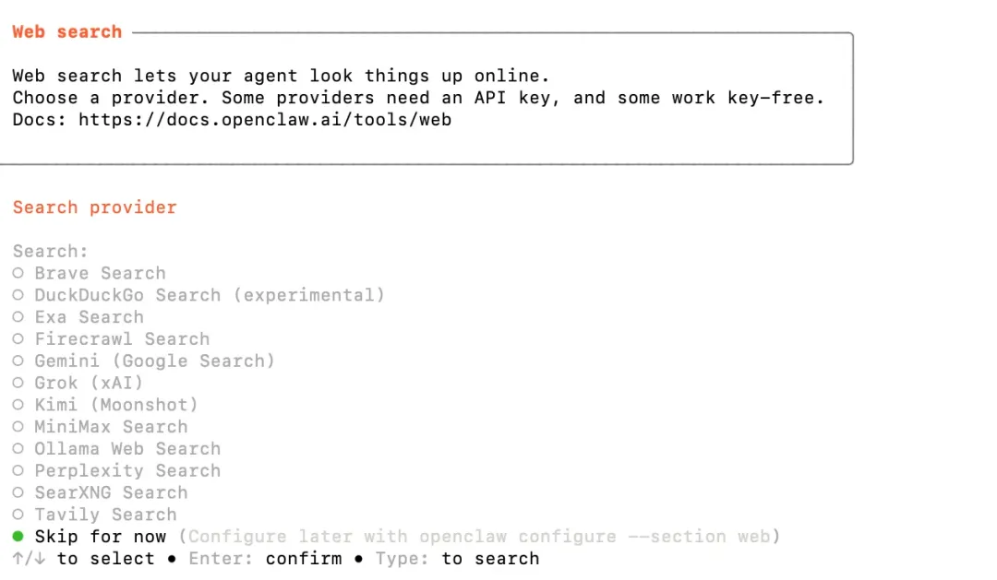Screen dimensions: 997x580
Task: Select SearXNG Search radio button
Action: 100,492
